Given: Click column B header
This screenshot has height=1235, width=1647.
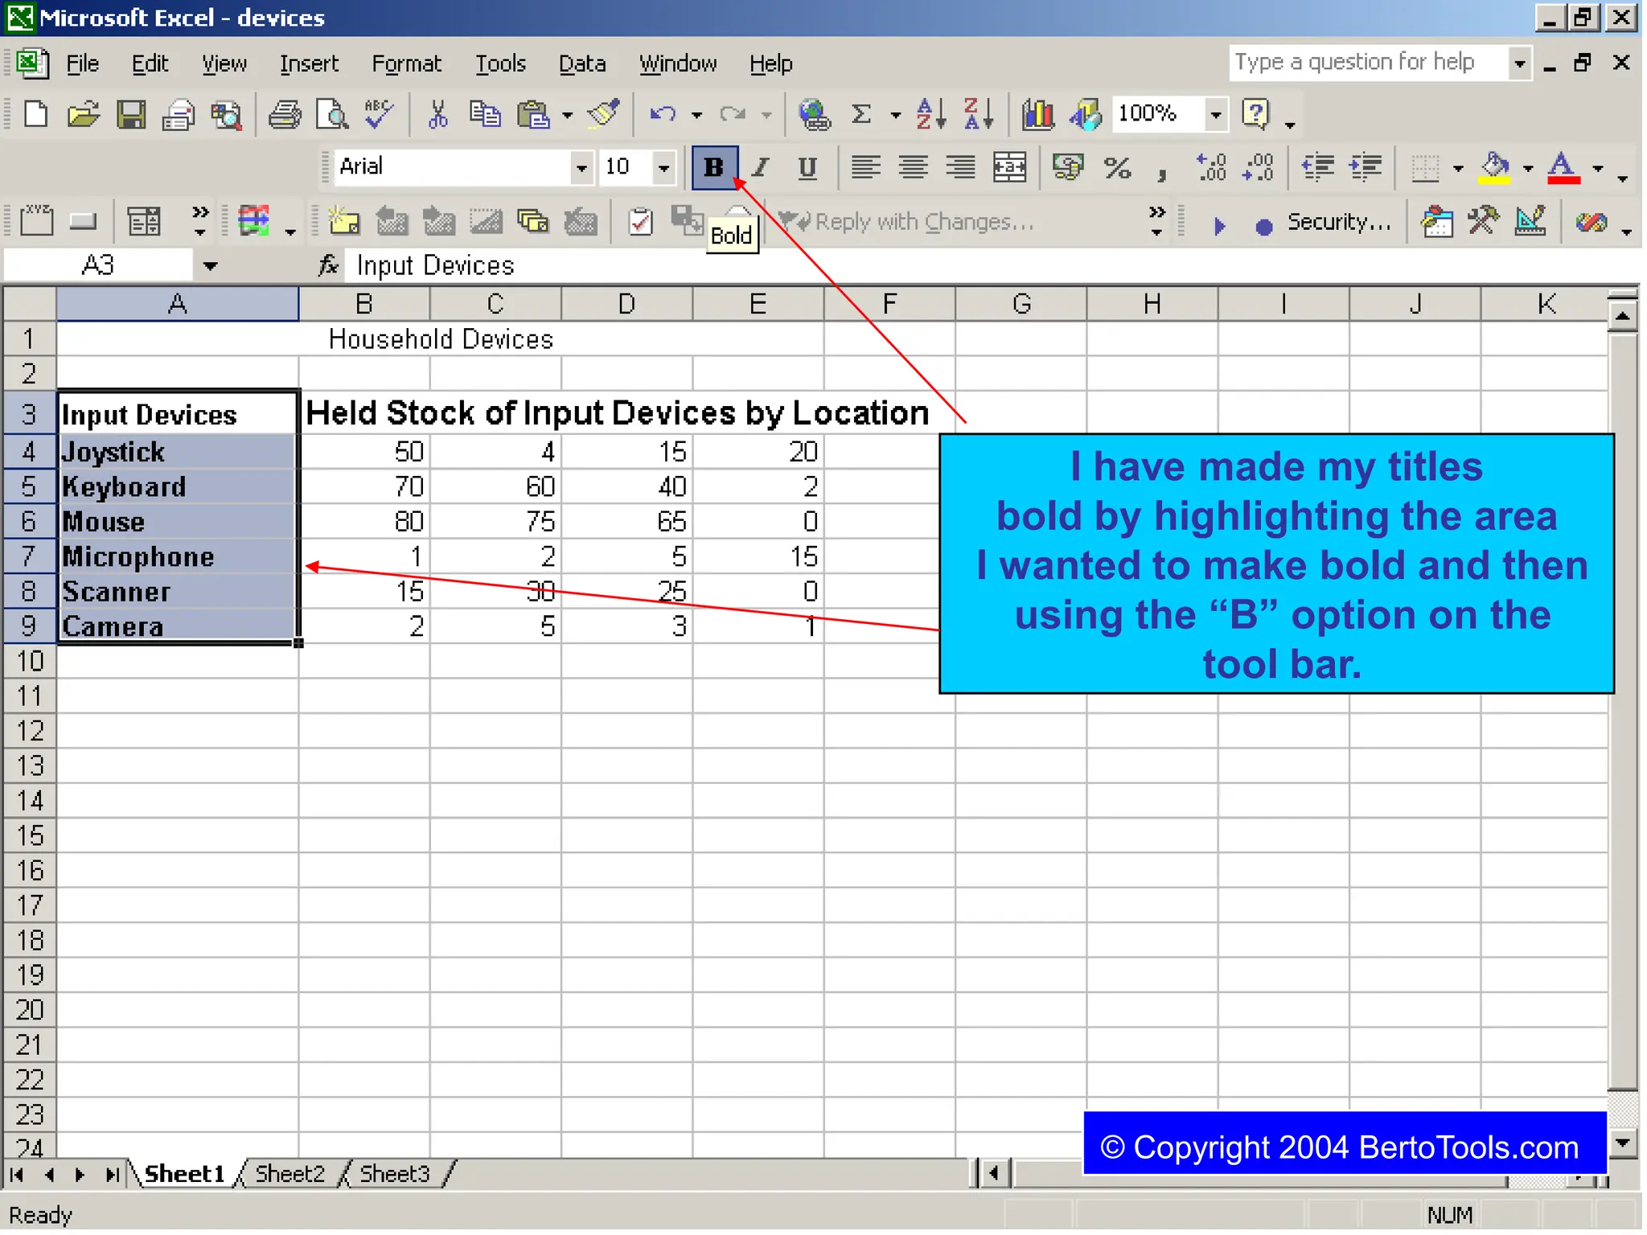Looking at the screenshot, I should pos(364,305).
